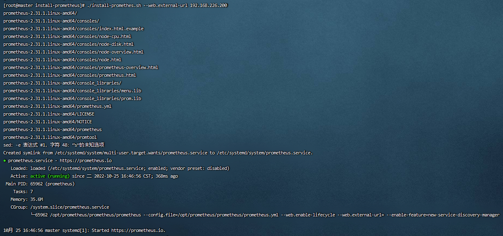Click the first prometheus-2.31.1.linux-amd64/ line
Image resolution: width=503 pixels, height=236 pixels.
[40, 13]
